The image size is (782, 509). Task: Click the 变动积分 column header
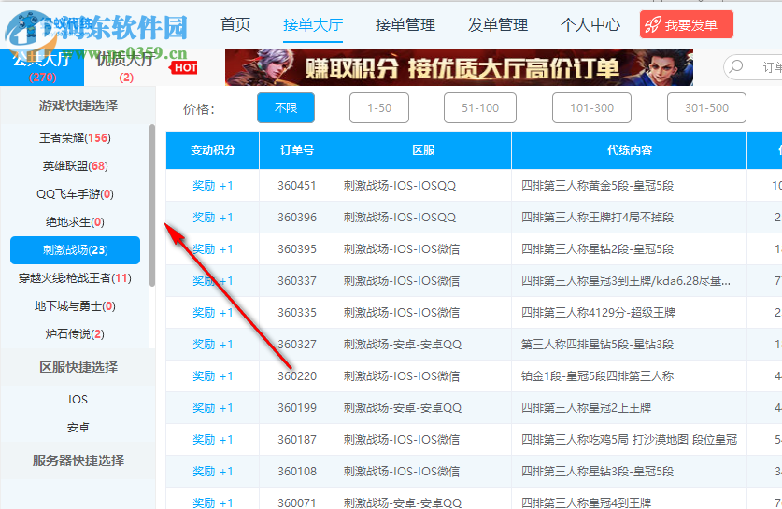(x=212, y=150)
